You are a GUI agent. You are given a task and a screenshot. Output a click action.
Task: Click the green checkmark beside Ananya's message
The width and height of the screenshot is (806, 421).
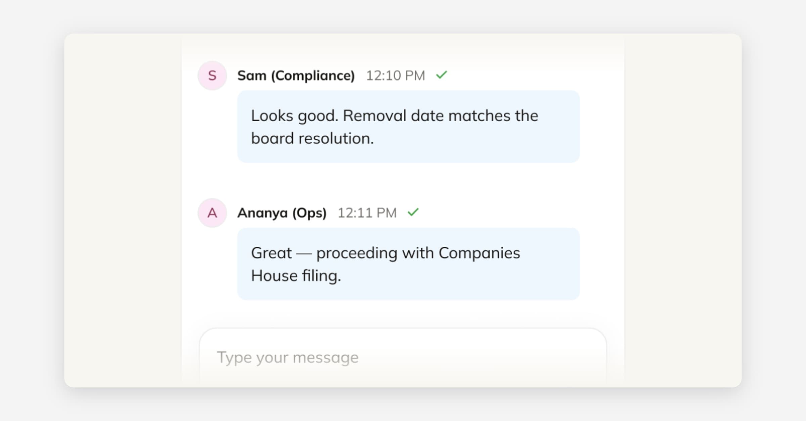click(414, 212)
